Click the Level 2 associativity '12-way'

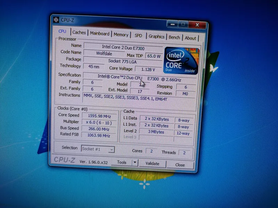pyautogui.click(x=183, y=133)
